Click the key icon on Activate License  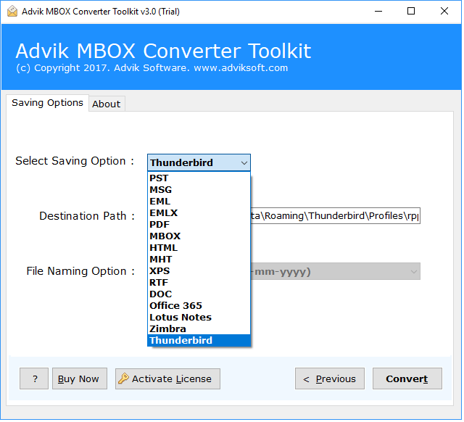(x=124, y=380)
